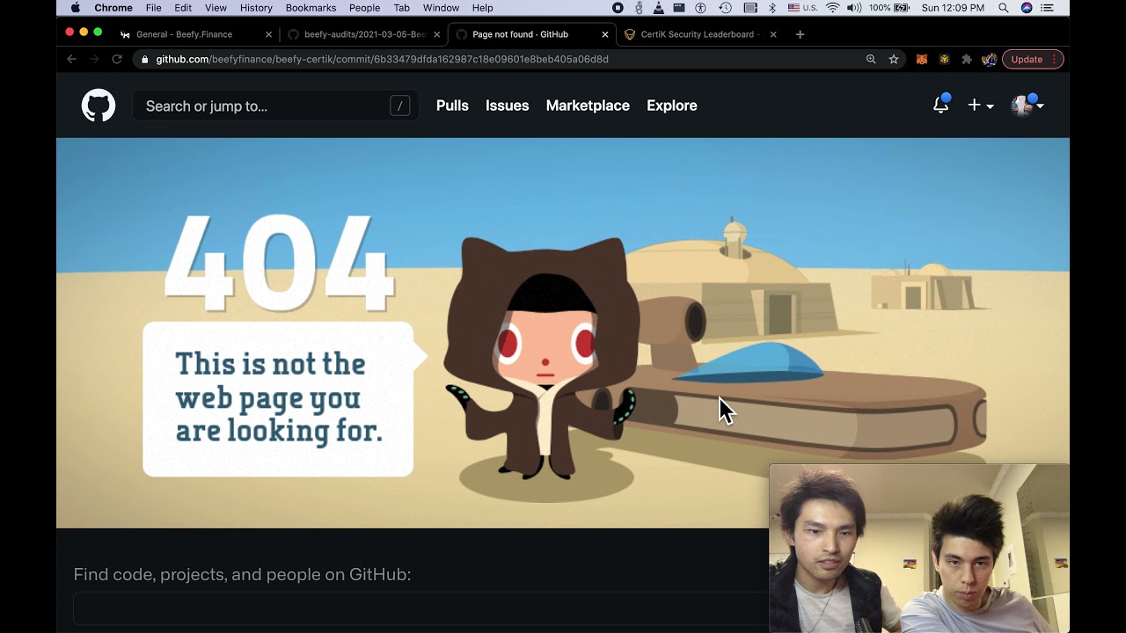Open the GitHub user avatar dropdown
The width and height of the screenshot is (1126, 633).
click(x=1027, y=105)
